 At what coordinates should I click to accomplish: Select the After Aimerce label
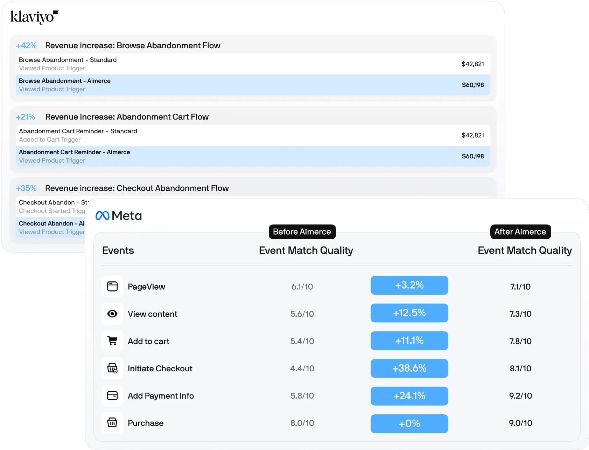pos(520,232)
